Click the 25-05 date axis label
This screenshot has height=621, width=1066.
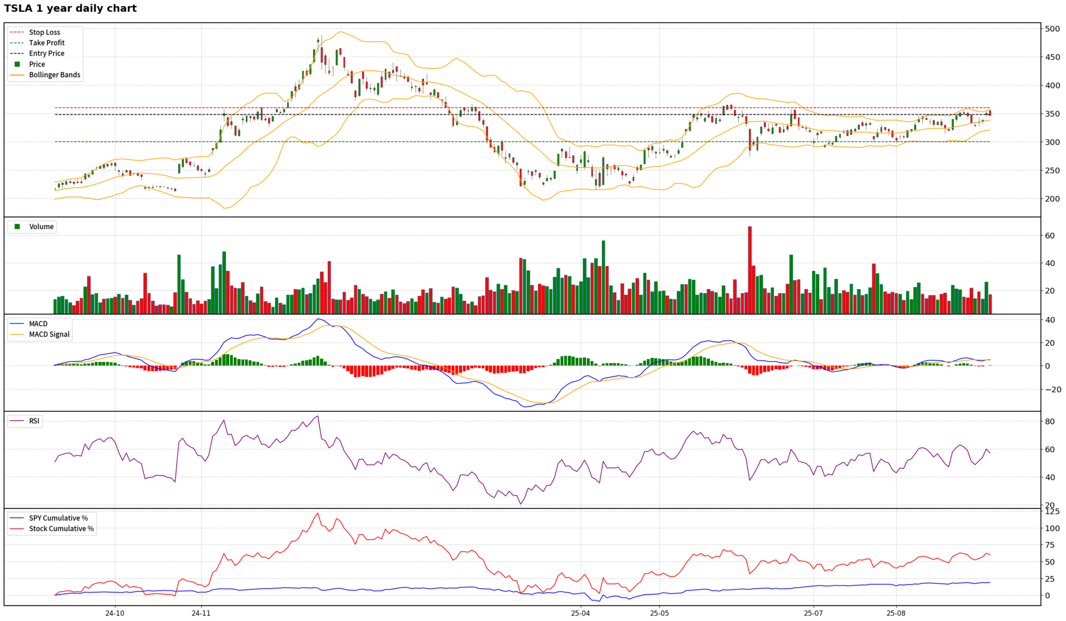click(x=660, y=613)
